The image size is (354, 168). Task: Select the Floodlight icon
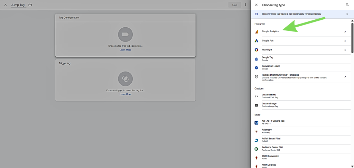click(256, 50)
